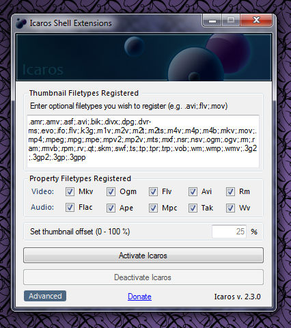
Task: Uncheck the Flac audio checkbox
Action: click(70, 208)
